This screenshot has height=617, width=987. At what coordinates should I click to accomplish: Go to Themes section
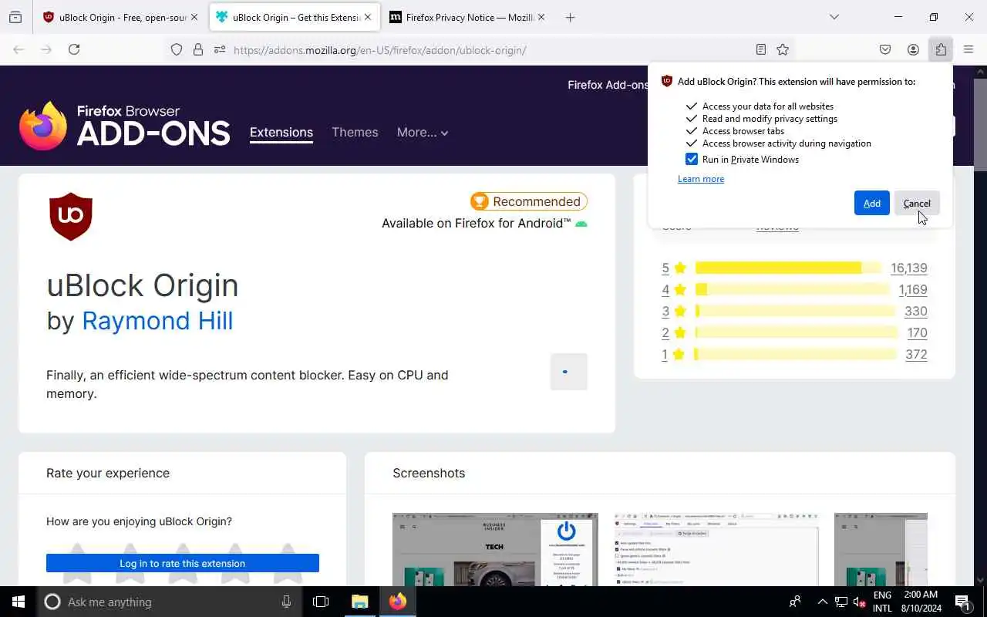pyautogui.click(x=355, y=133)
